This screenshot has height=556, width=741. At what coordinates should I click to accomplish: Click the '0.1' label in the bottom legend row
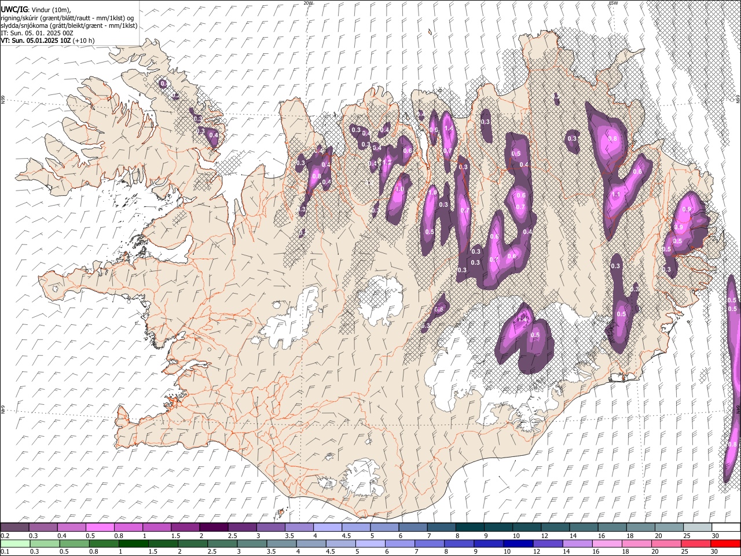(x=5, y=552)
